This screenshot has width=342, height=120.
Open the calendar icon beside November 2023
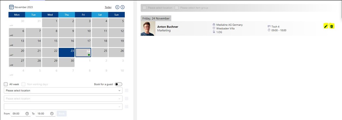11,7
